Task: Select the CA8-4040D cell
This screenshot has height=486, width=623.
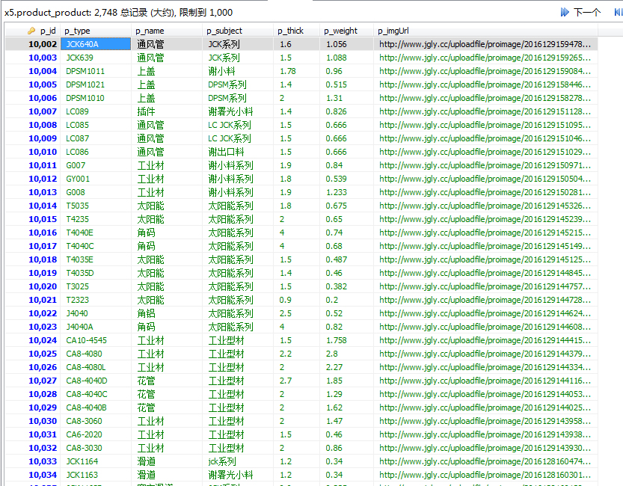Action: tap(96, 381)
